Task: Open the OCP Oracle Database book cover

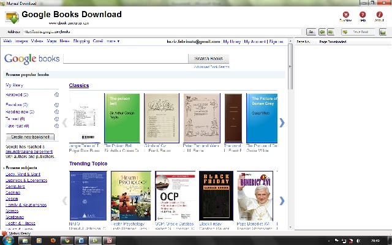Action: click(175, 196)
